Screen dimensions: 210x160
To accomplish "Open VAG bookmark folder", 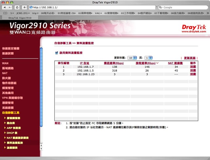I will (98, 13).
